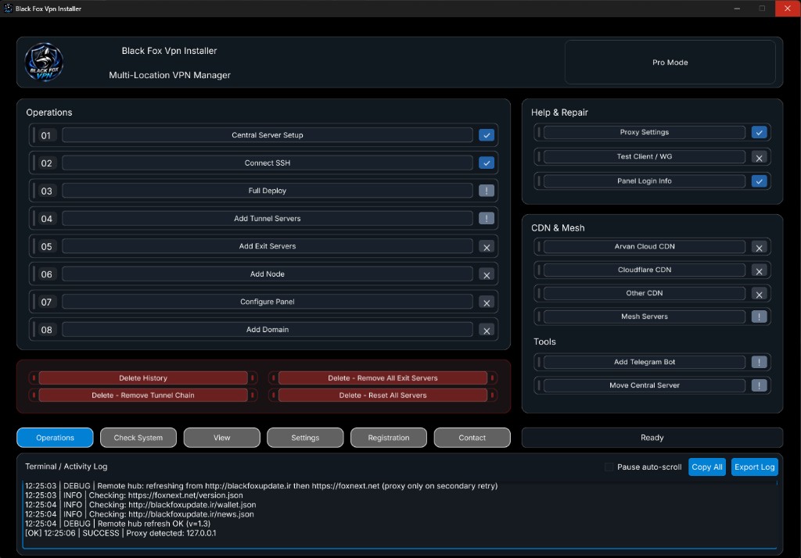Screen dimensions: 801x558
Task: Click the X status icon for Test Client / WG
Action: click(x=759, y=157)
